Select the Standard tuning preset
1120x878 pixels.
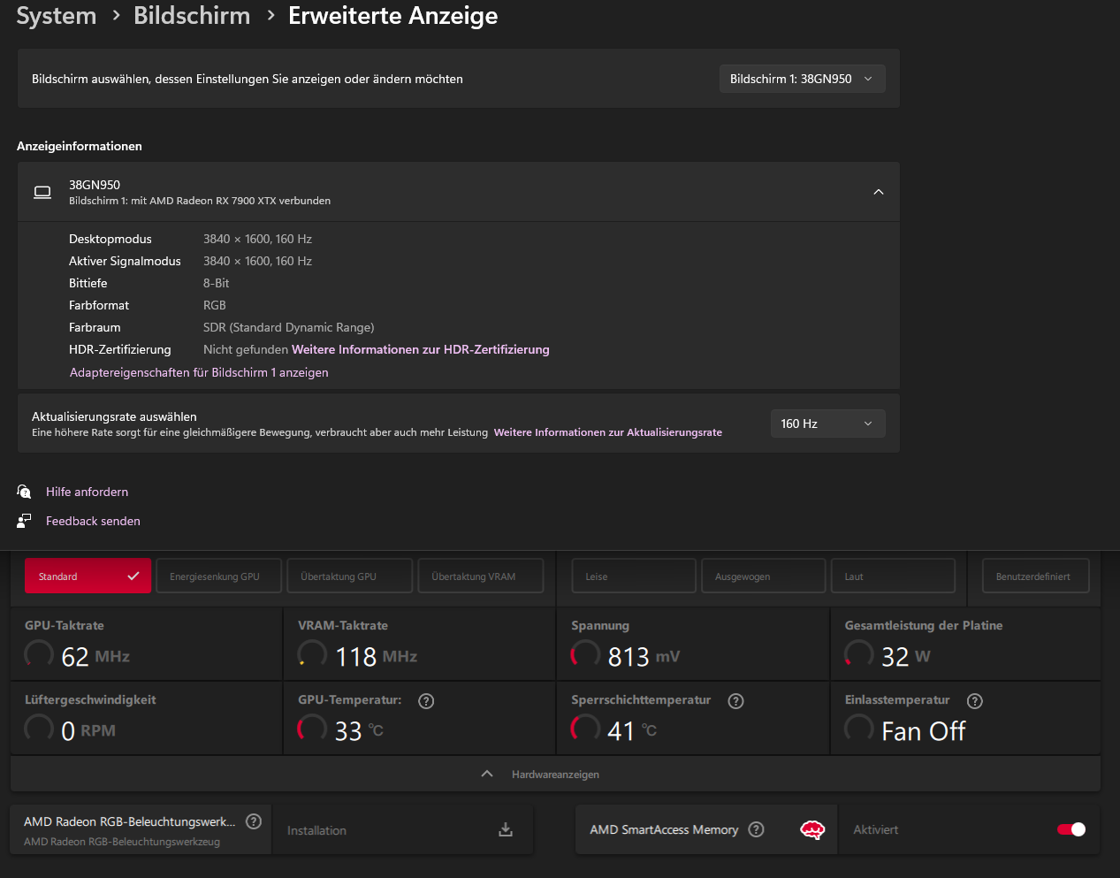coord(88,576)
